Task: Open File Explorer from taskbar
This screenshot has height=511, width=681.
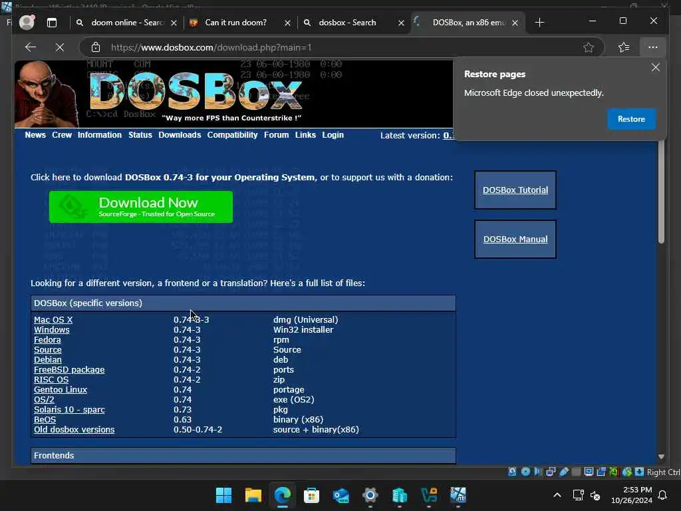Action: [253, 495]
